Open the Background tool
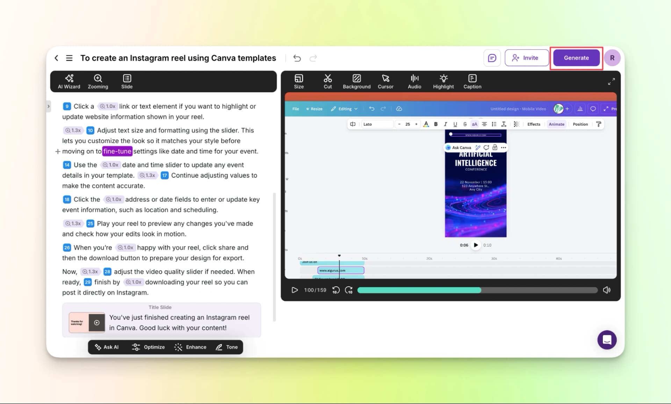The width and height of the screenshot is (671, 404). [356, 81]
